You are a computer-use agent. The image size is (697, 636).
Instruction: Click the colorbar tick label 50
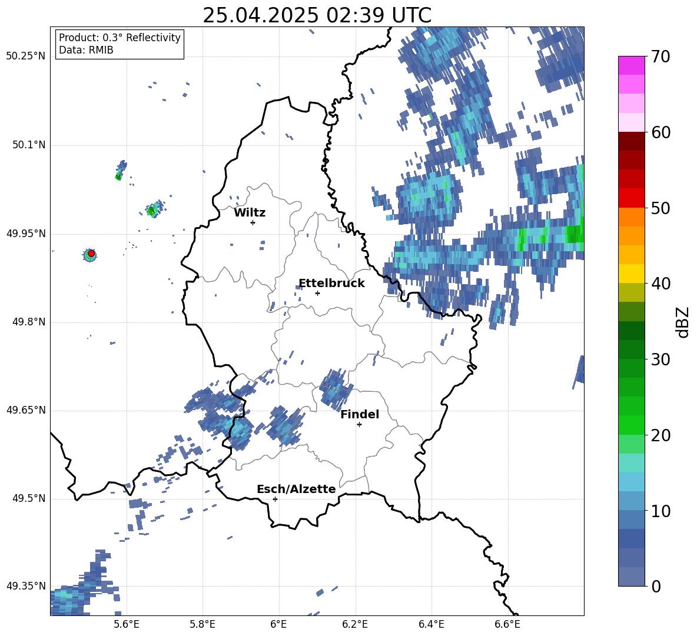(661, 208)
